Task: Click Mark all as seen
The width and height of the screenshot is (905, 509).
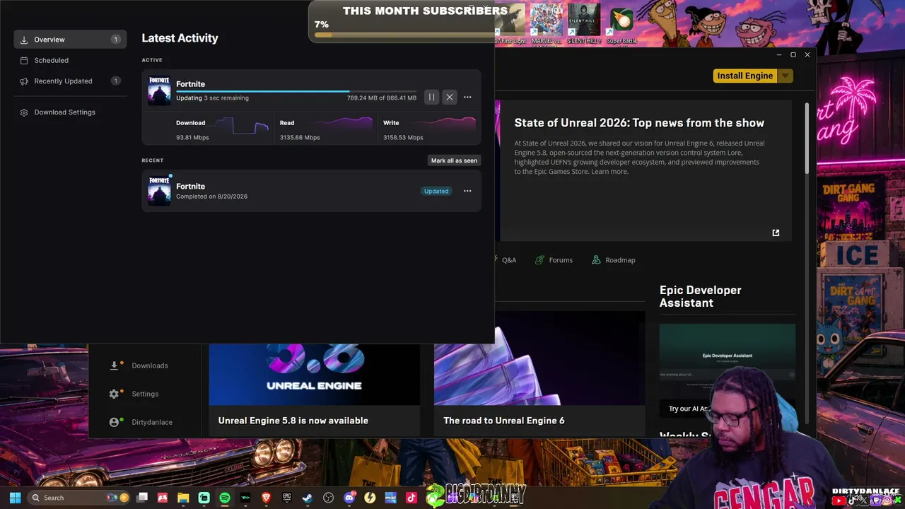Action: click(454, 160)
